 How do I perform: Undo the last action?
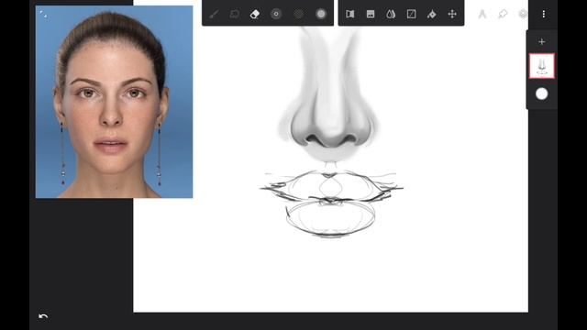[43, 316]
